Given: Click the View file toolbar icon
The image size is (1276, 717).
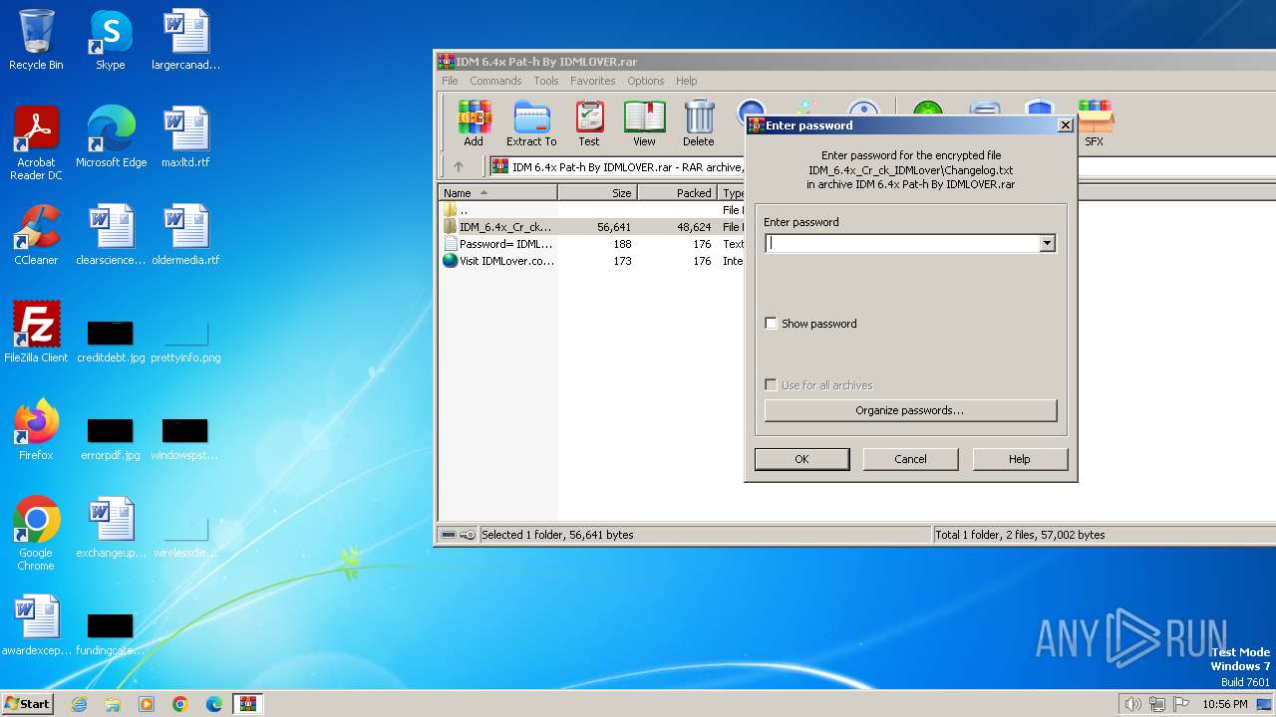Looking at the screenshot, I should [x=645, y=123].
